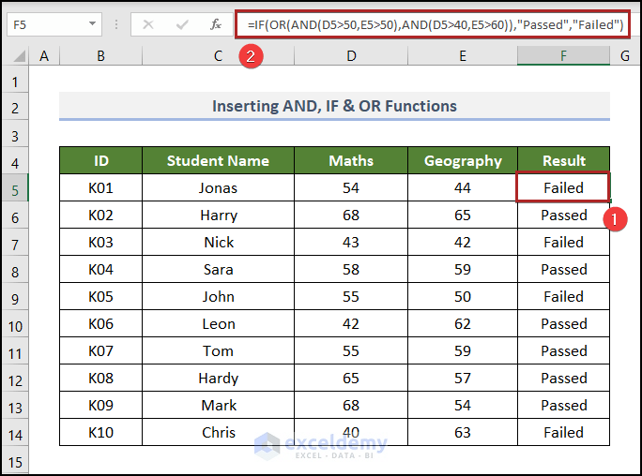
Task: Select the cell containing Chris
Action: pos(218,432)
